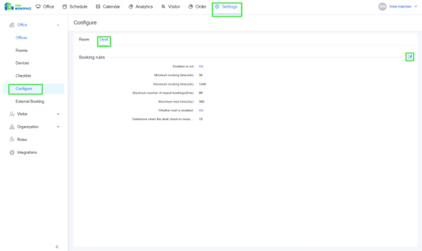Click the maximum lead time value 365
This screenshot has width=422, height=251.
coord(202,102)
